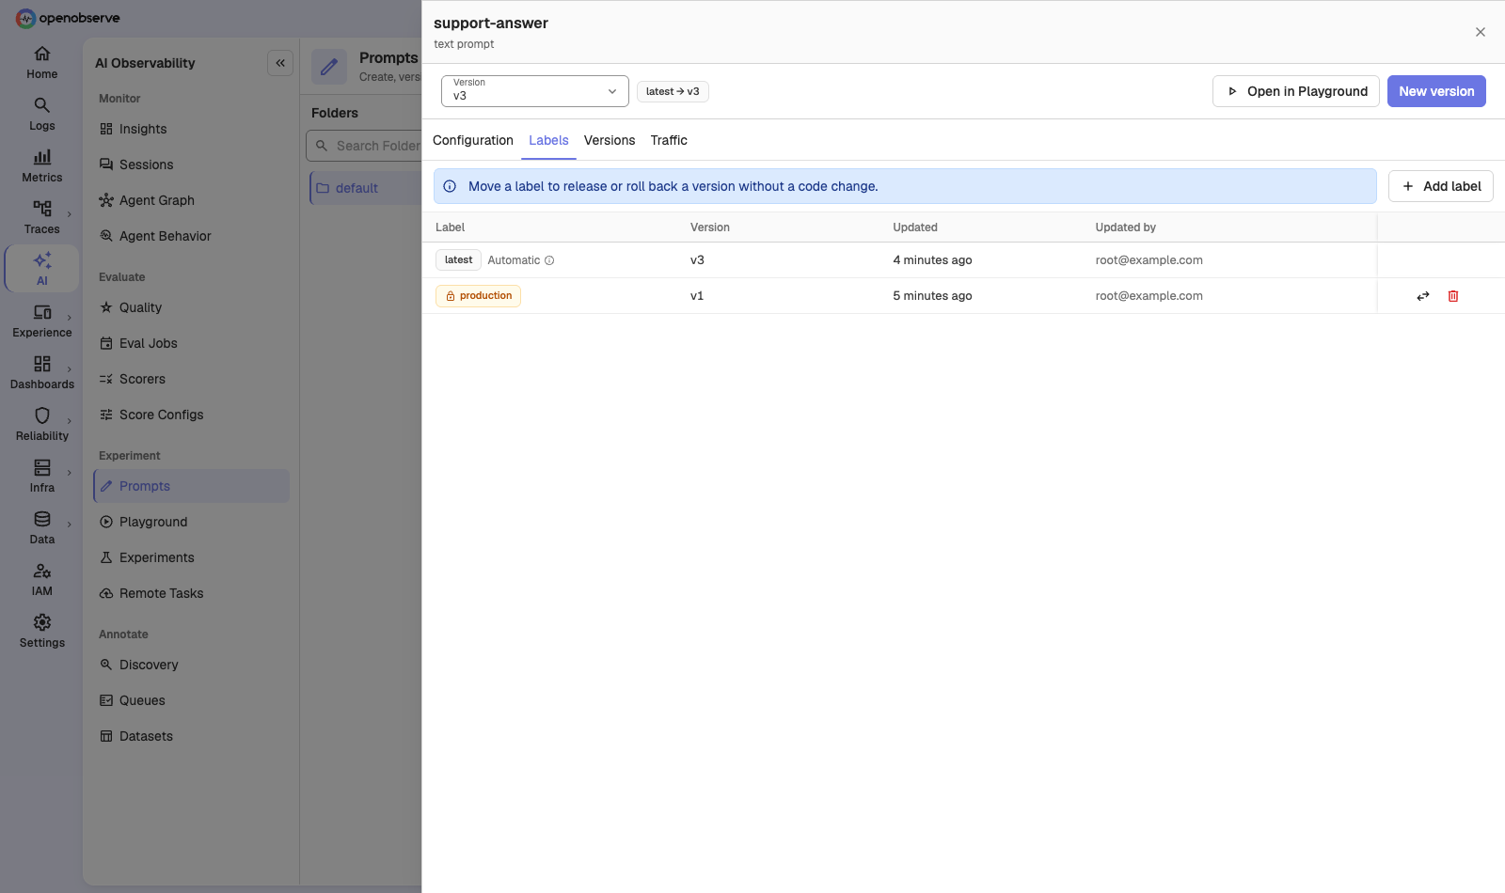Open Sessions in the sidebar
1505x893 pixels.
191,164
